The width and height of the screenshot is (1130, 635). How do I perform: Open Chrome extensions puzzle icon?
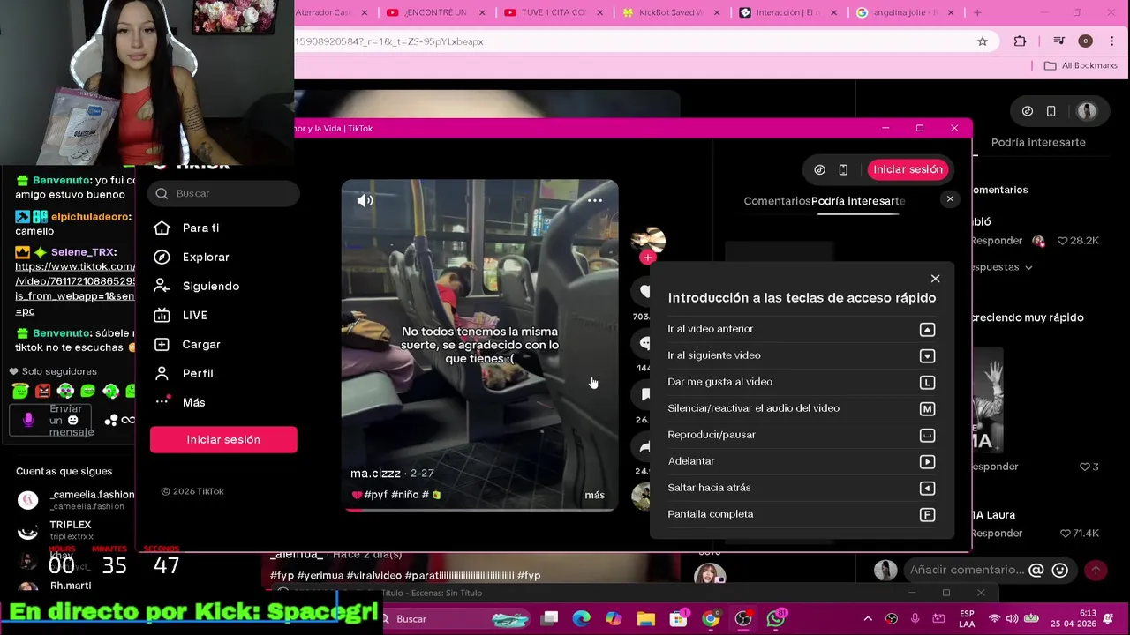tap(1020, 41)
